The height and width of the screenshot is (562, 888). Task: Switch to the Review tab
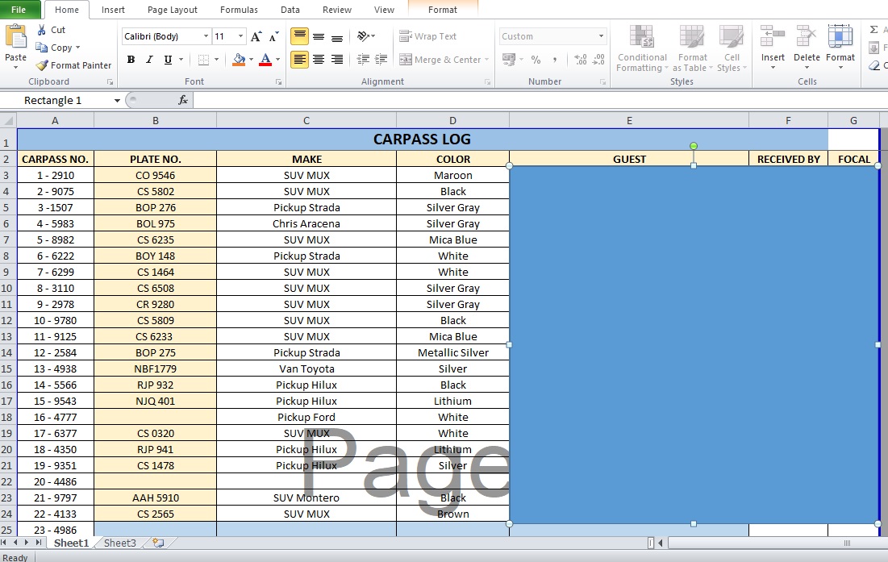click(336, 10)
